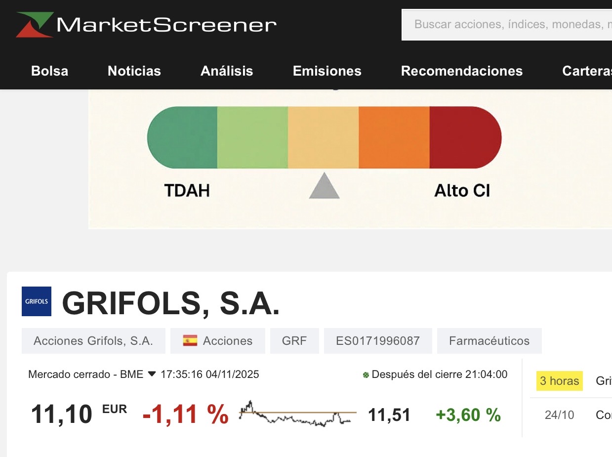Open the Farmacéuticos sector link
This screenshot has height=457, width=612.
point(489,340)
